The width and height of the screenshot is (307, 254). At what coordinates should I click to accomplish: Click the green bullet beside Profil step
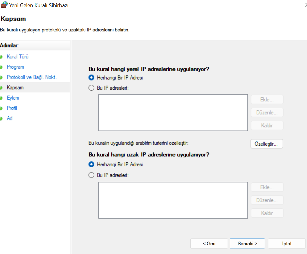(1, 108)
